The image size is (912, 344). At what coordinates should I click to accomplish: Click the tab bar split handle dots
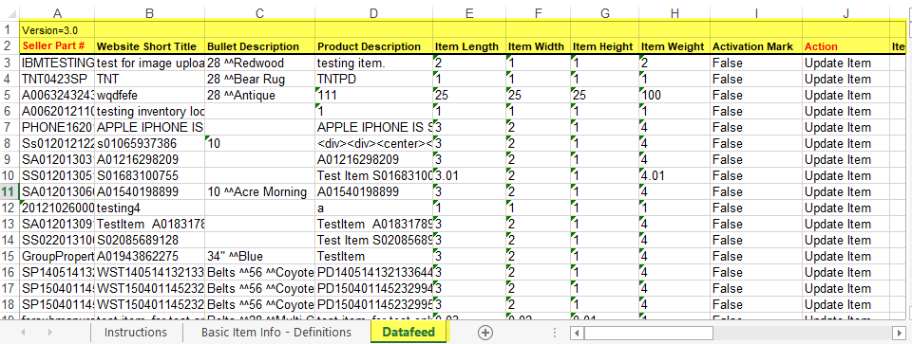(554, 333)
